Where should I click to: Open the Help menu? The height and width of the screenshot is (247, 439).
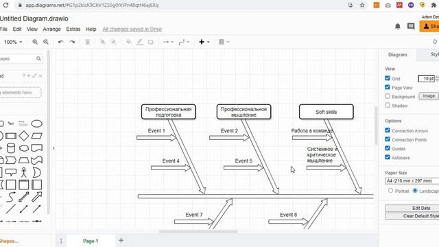(91, 29)
